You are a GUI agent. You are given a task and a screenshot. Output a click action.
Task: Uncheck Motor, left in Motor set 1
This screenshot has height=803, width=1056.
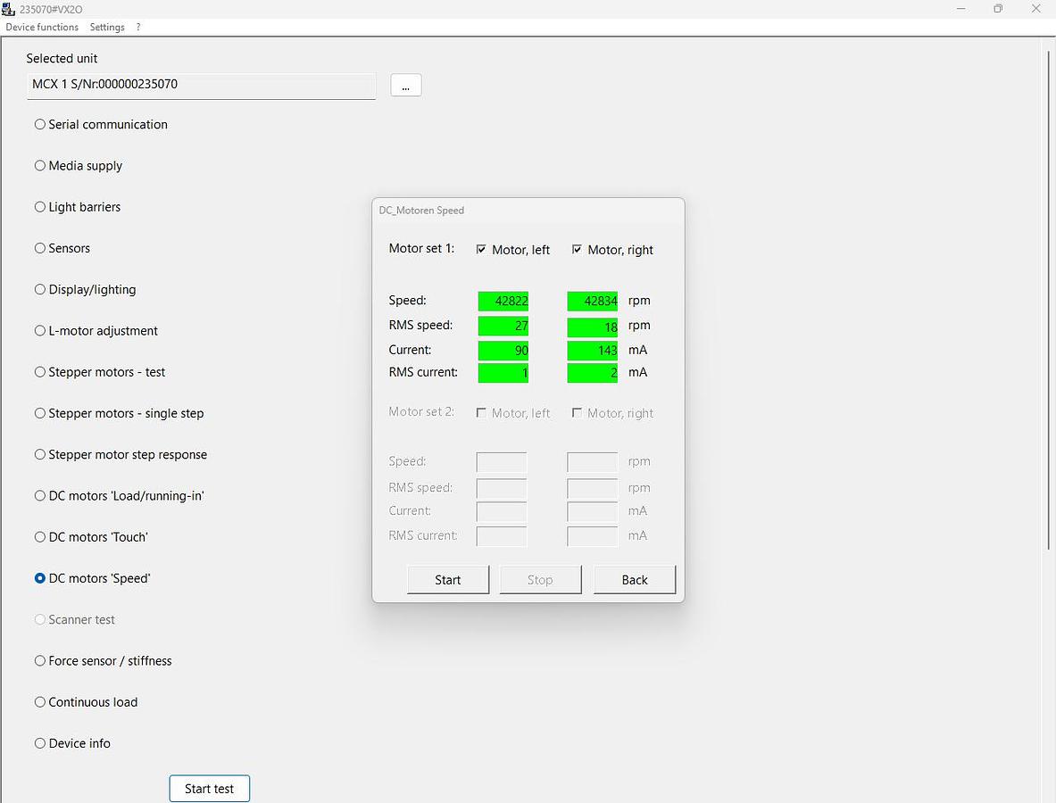pos(482,250)
